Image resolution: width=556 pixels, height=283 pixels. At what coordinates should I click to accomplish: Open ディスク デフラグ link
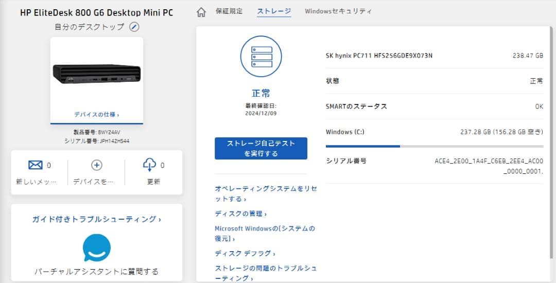point(245,253)
